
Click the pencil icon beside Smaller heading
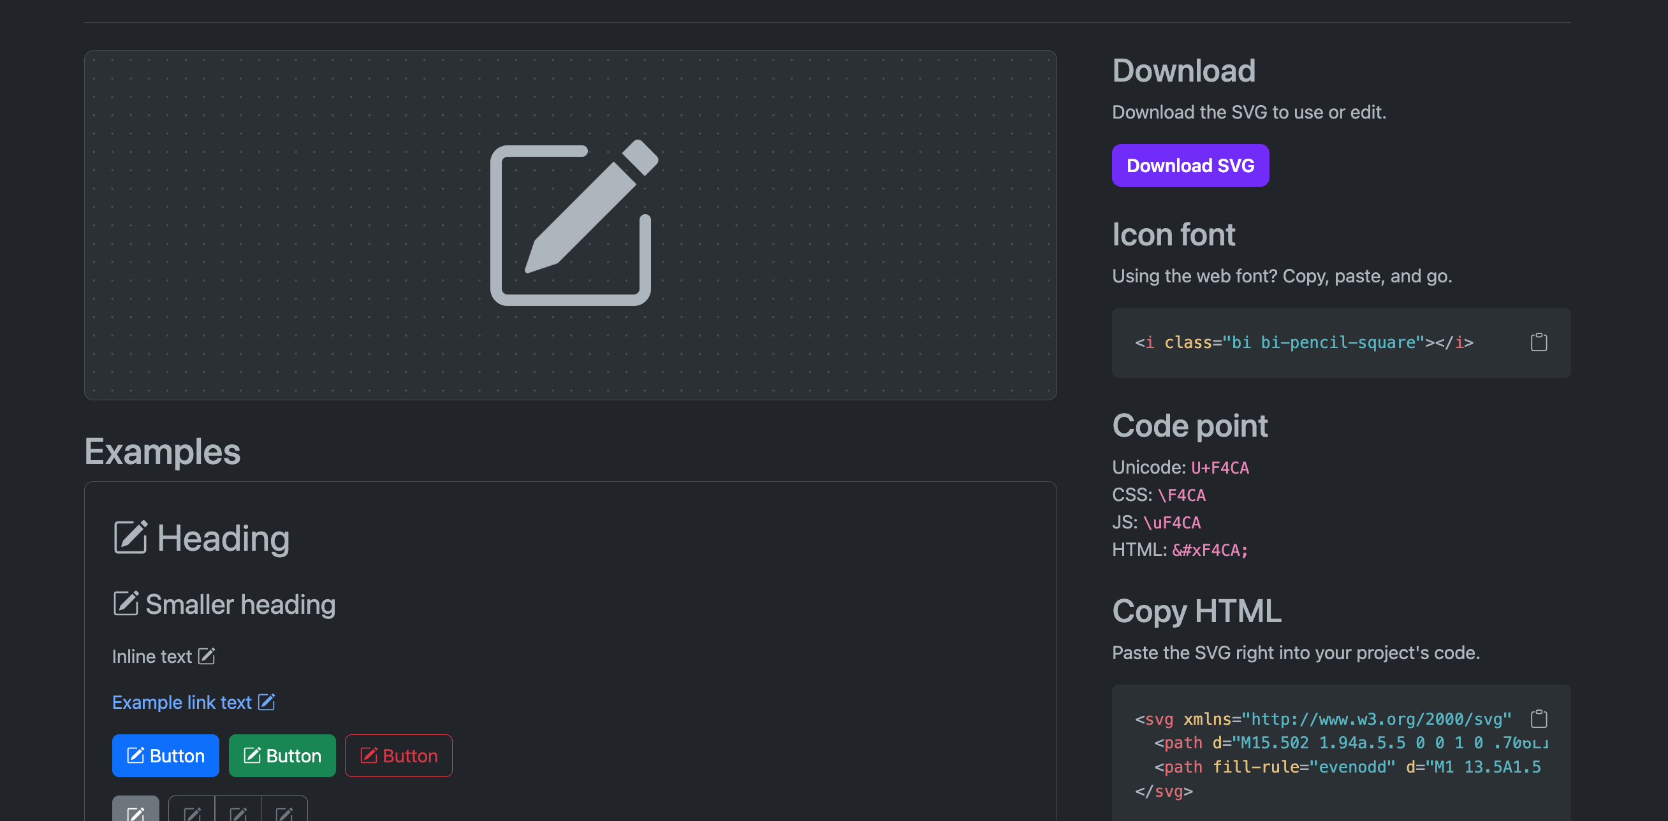[x=126, y=604]
